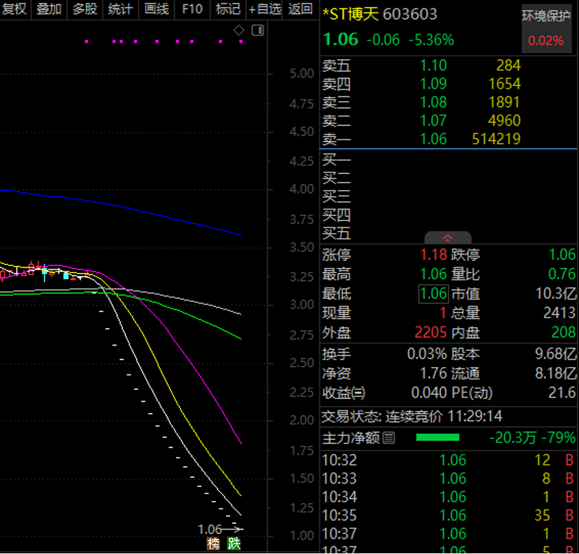Click the sector change 0.02%

click(546, 40)
